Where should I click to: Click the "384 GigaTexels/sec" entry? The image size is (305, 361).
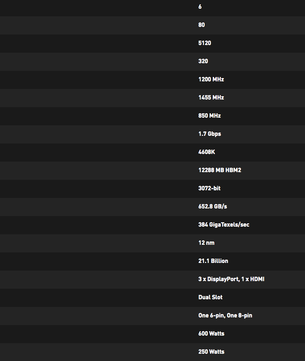click(x=224, y=225)
